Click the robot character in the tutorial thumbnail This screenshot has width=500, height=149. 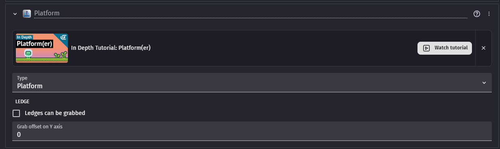click(x=28, y=54)
